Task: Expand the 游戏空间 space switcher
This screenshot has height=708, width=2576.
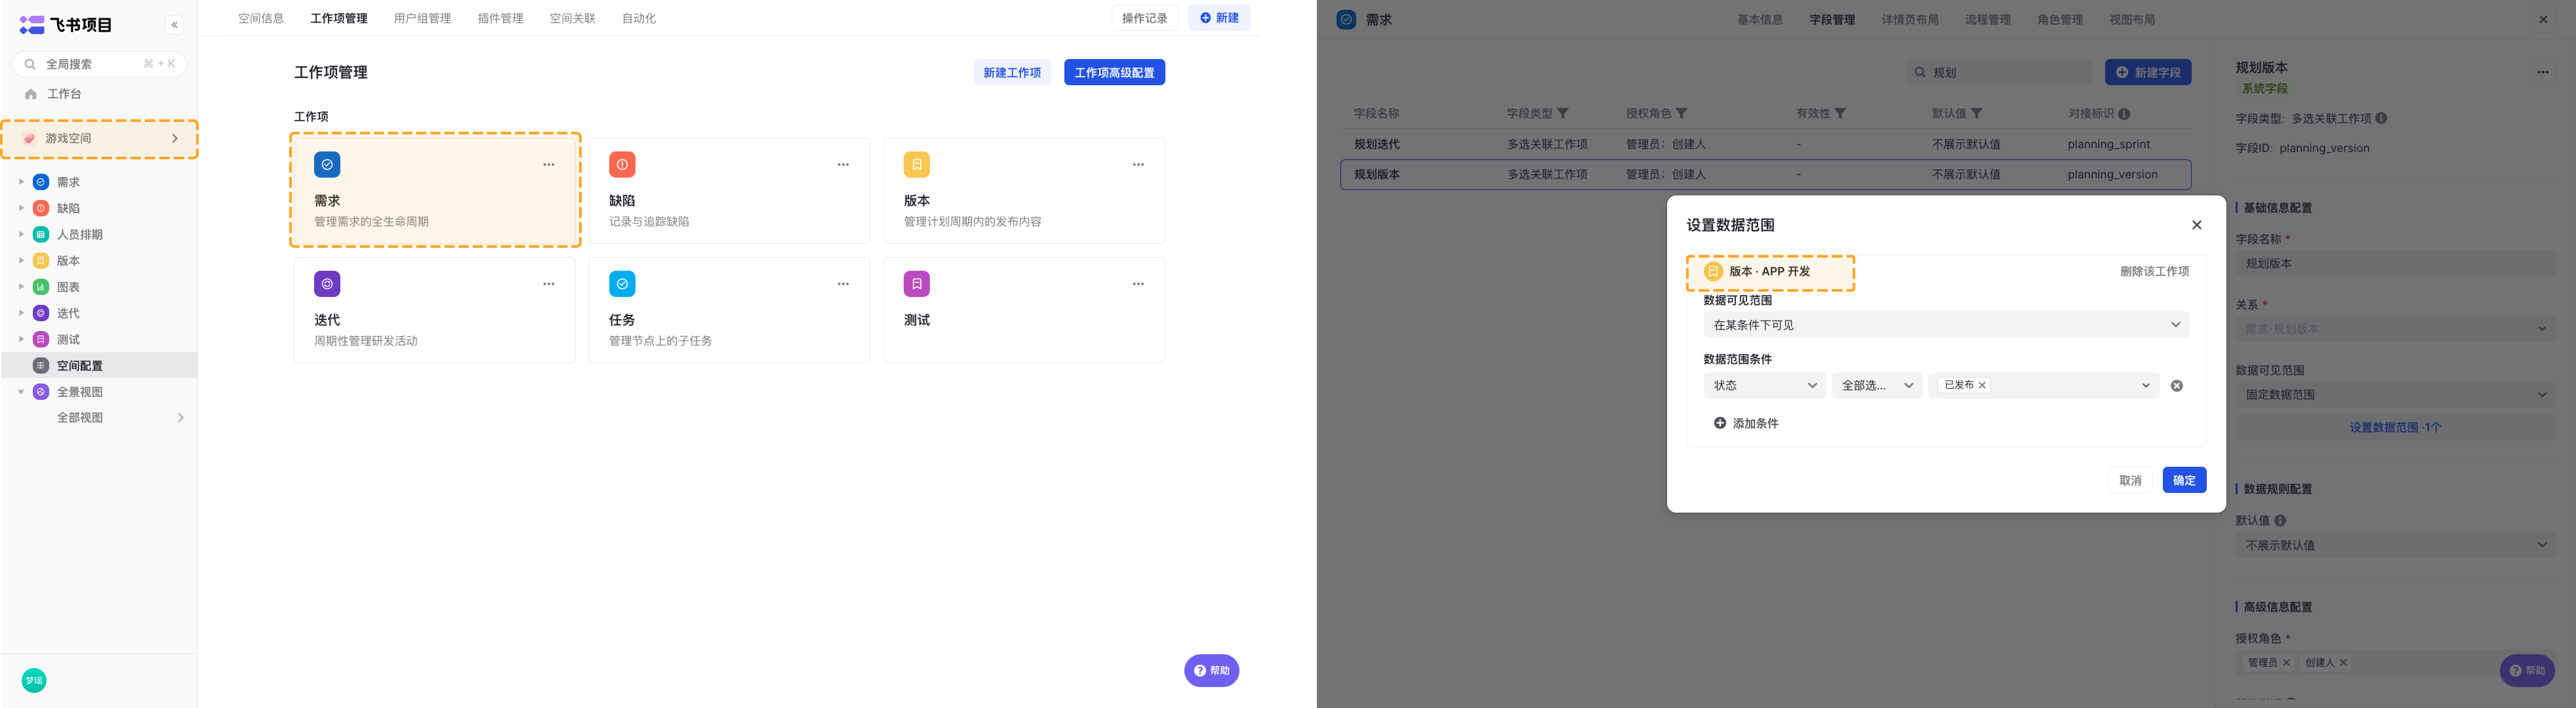Action: click(175, 139)
